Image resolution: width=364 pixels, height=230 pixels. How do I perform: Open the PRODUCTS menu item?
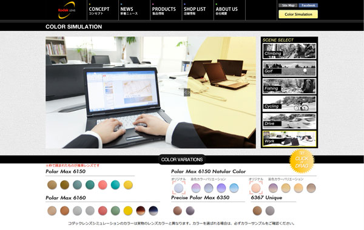pyautogui.click(x=164, y=11)
